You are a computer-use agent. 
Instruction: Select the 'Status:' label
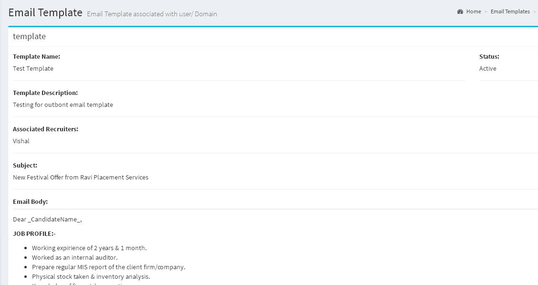(489, 57)
